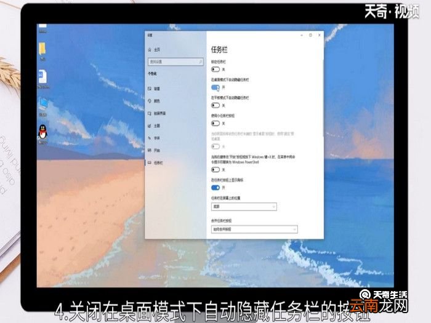Screen dimensions: 431x323
Task: Toggle replace Command Prompt with PowerShell switch
Action: (216, 170)
